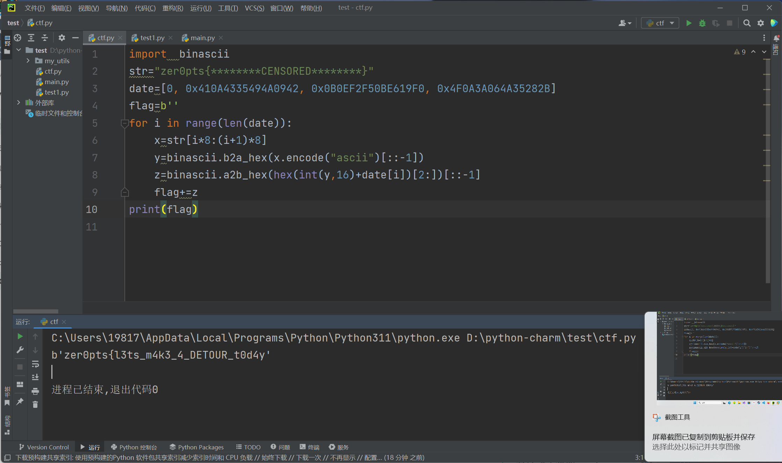Image resolution: width=782 pixels, height=463 pixels.
Task: Toggle scroll-to-end in the run console
Action: click(35, 377)
